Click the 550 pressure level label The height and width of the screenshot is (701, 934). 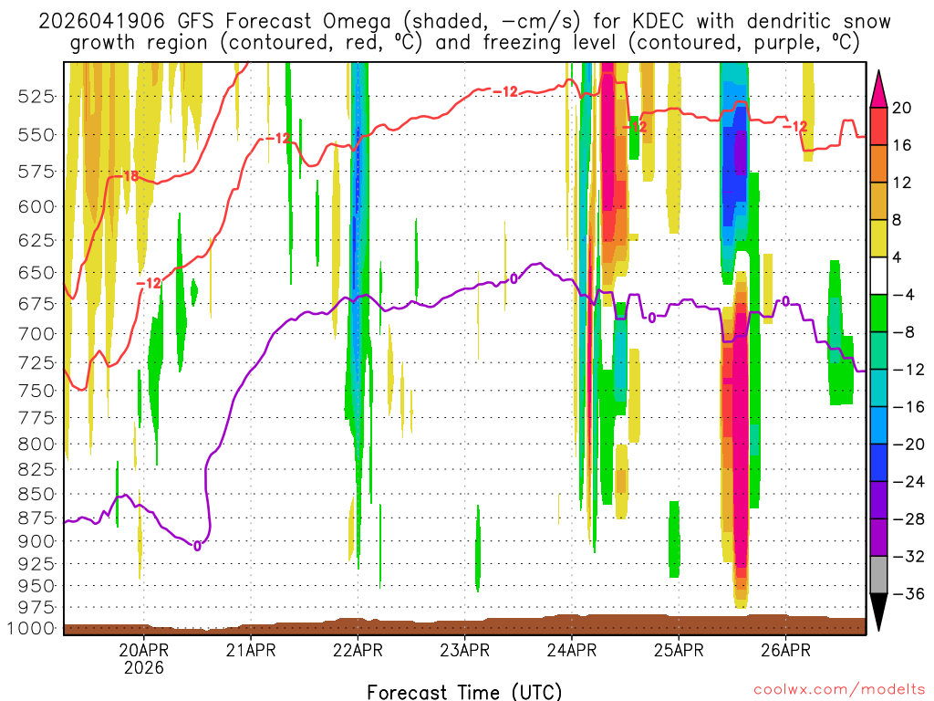(x=36, y=135)
